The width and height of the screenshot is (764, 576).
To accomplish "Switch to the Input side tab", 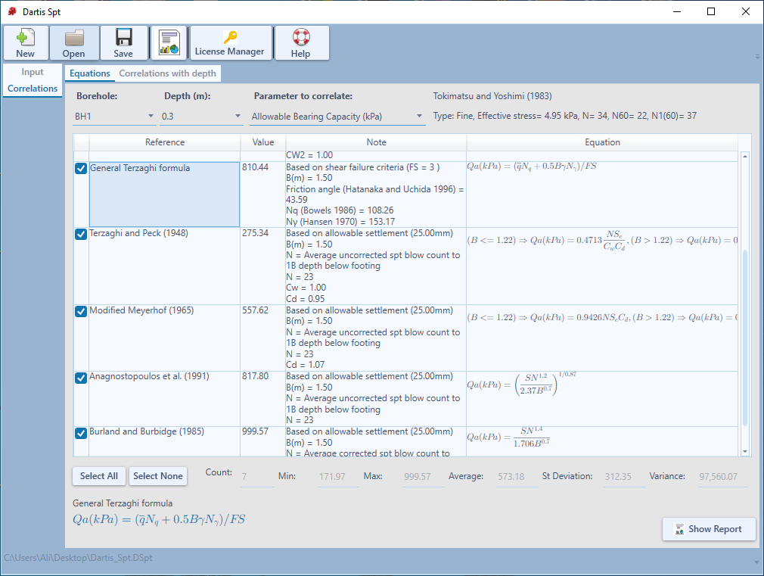I will pos(33,72).
